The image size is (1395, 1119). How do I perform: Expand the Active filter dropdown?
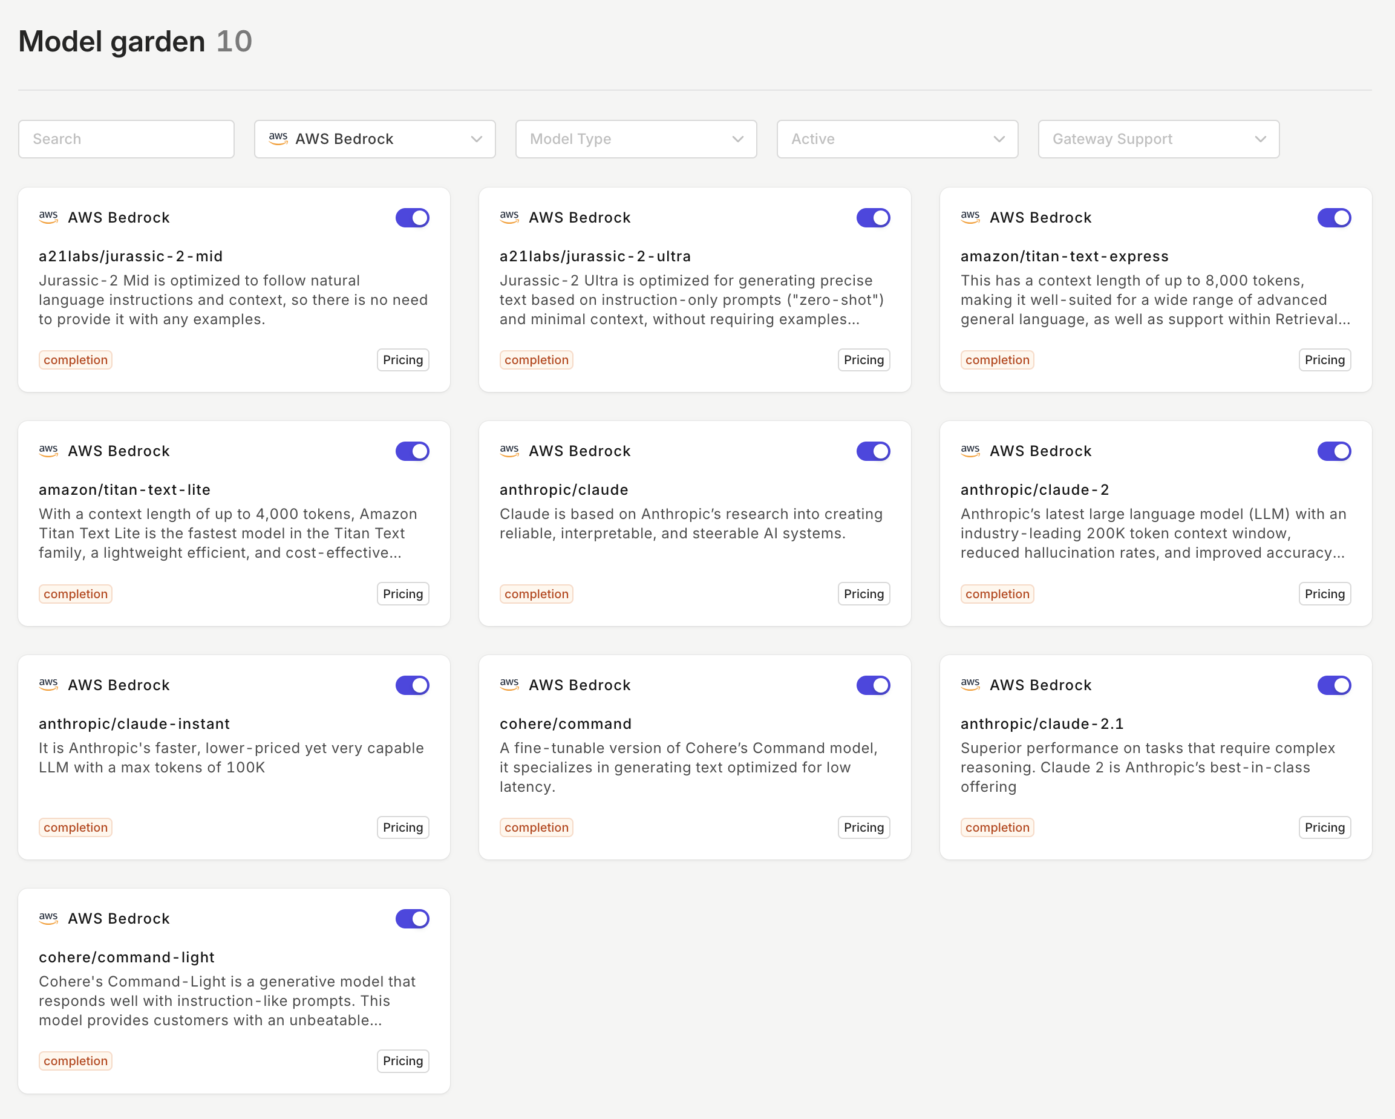point(897,139)
